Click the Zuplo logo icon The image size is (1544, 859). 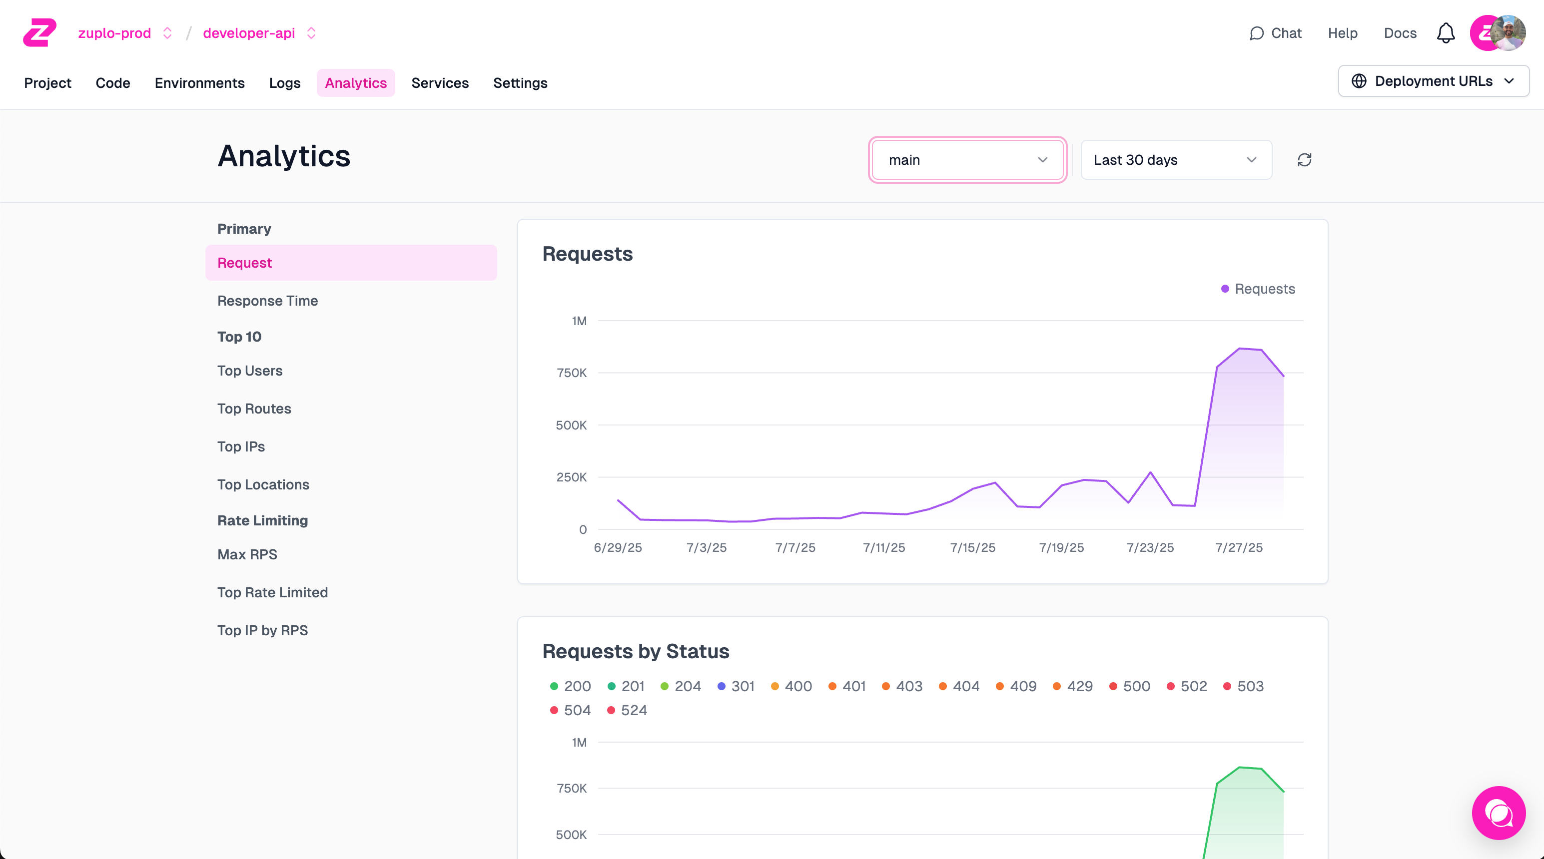[39, 32]
